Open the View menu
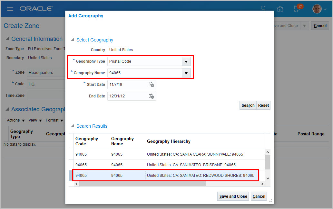The image size is (333, 209). pos(35,120)
